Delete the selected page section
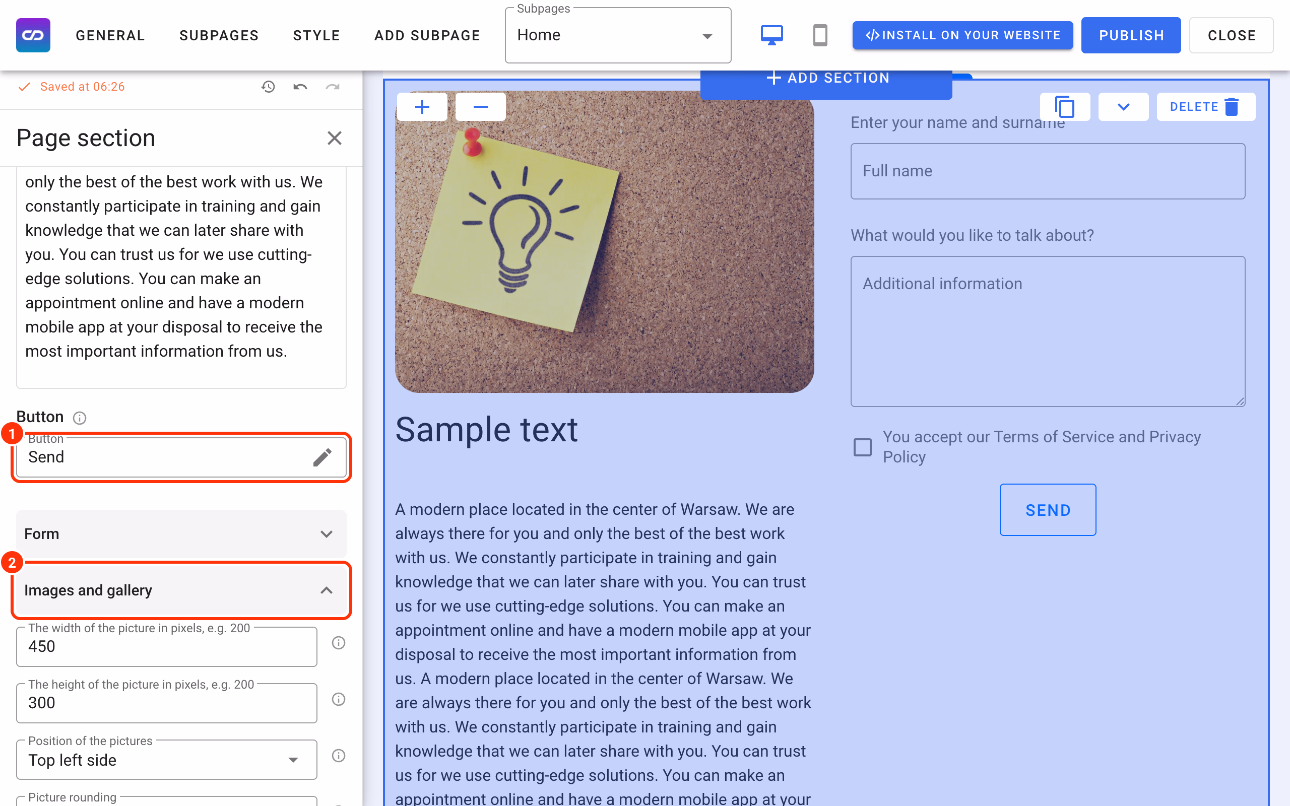 1206,107
